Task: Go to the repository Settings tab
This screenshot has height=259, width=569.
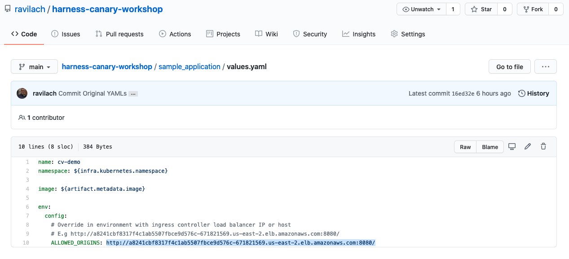Action: (x=408, y=34)
